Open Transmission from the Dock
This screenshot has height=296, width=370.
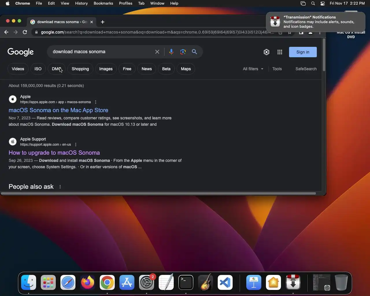(x=293, y=282)
